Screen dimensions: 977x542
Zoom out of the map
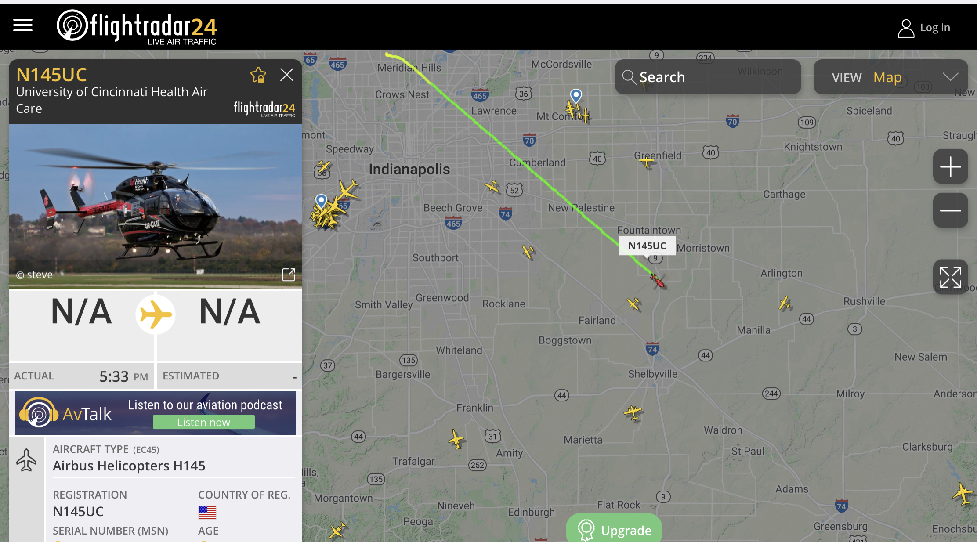pos(951,211)
